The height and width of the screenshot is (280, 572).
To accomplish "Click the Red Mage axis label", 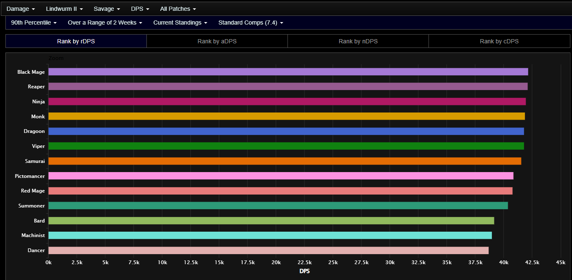I will tap(33, 191).
